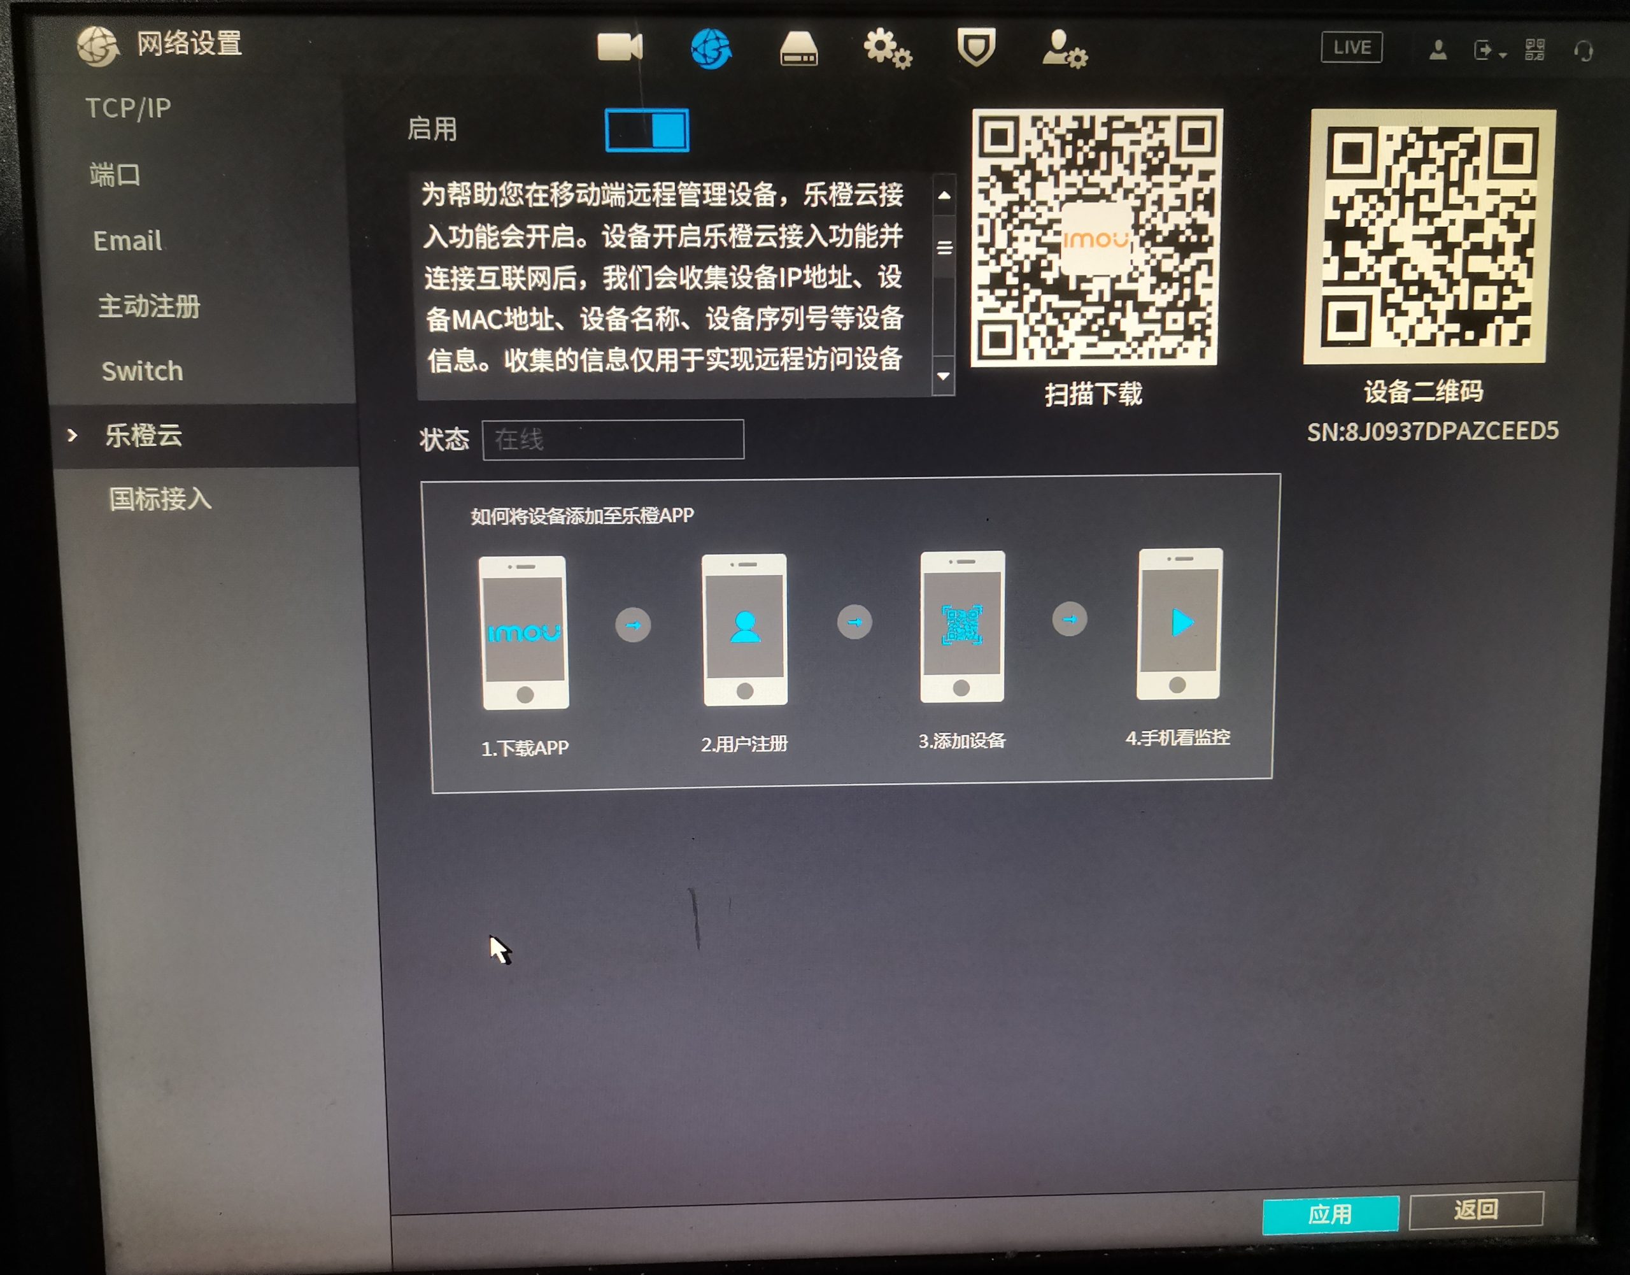Click arrow between 添加设备 and 手机看监控
1630x1275 pixels.
(1070, 619)
